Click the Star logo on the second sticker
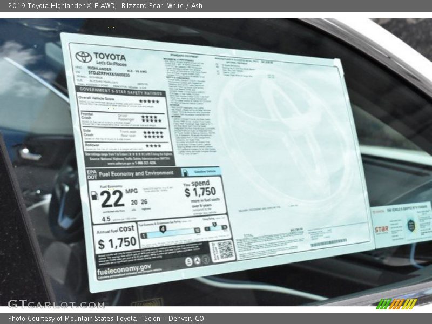Screen dimensions: 432x324 click(382, 229)
